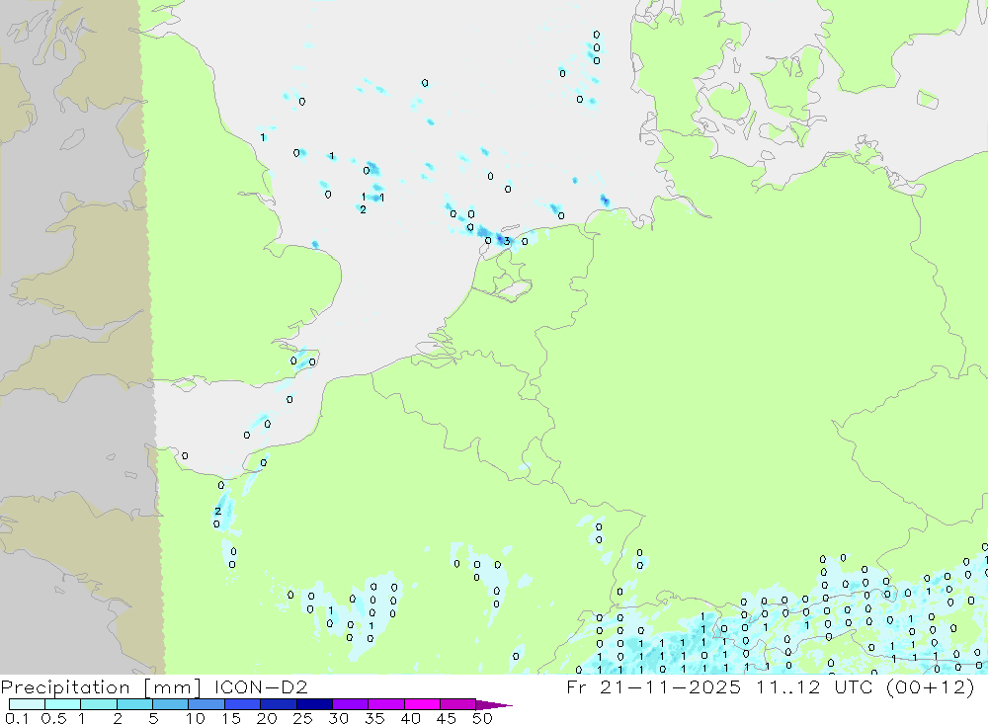988x724 pixels.
Task: Click the legend arrow tip beyond 50
Action: coord(494,704)
